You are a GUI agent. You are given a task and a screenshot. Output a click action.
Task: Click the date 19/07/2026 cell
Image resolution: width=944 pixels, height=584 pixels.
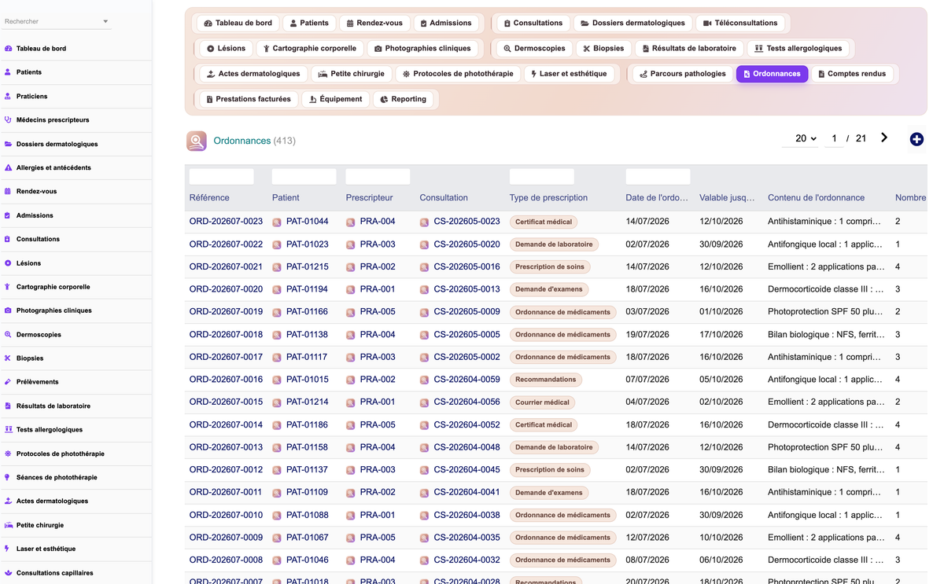coord(647,335)
